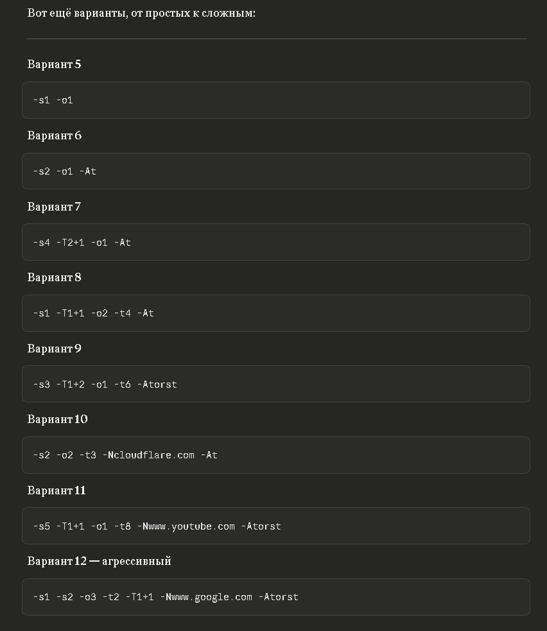Image resolution: width=547 pixels, height=631 pixels.
Task: Click the heading "Вариант 6"
Action: coord(54,135)
